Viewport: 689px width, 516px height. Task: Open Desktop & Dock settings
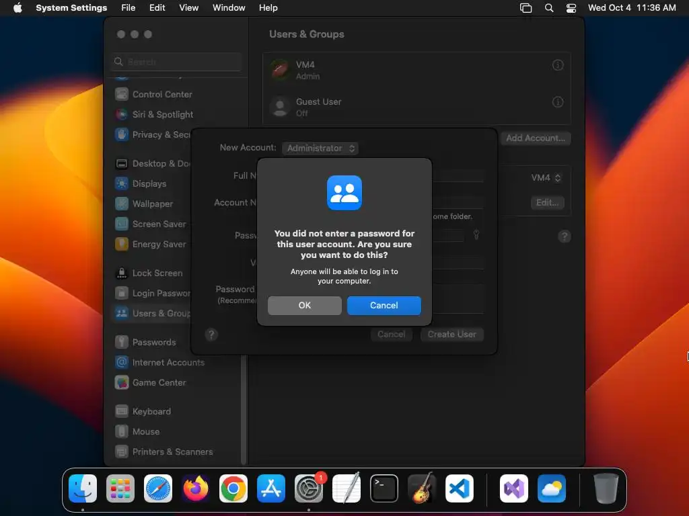pyautogui.click(x=152, y=164)
